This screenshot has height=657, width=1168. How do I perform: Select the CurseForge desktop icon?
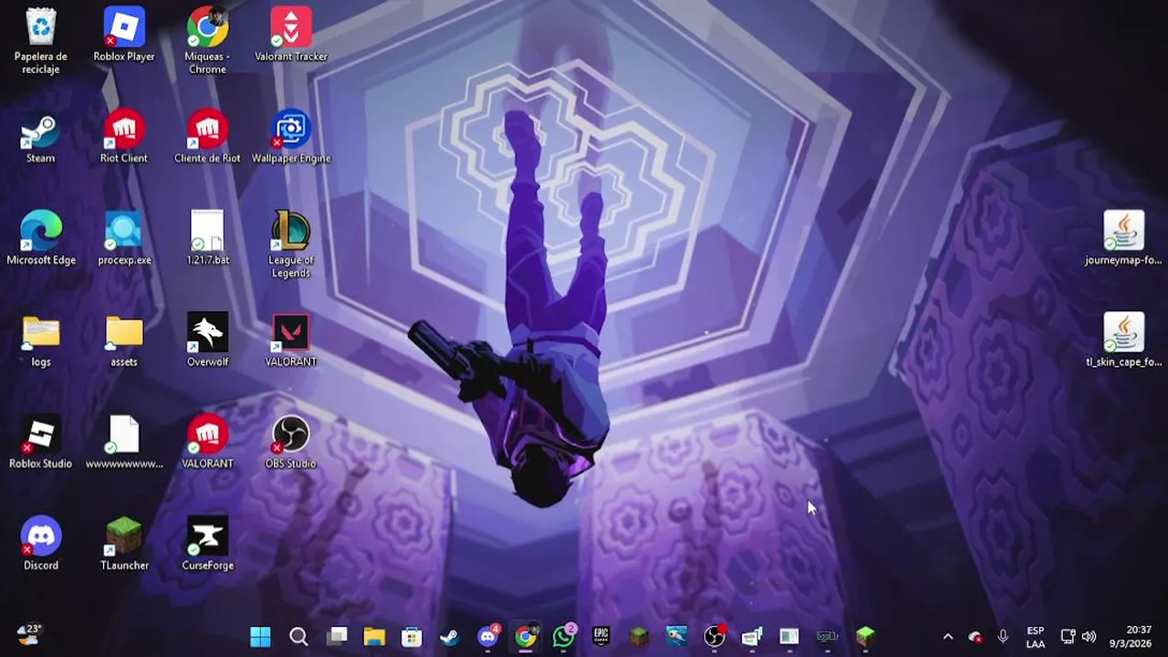coord(207,544)
